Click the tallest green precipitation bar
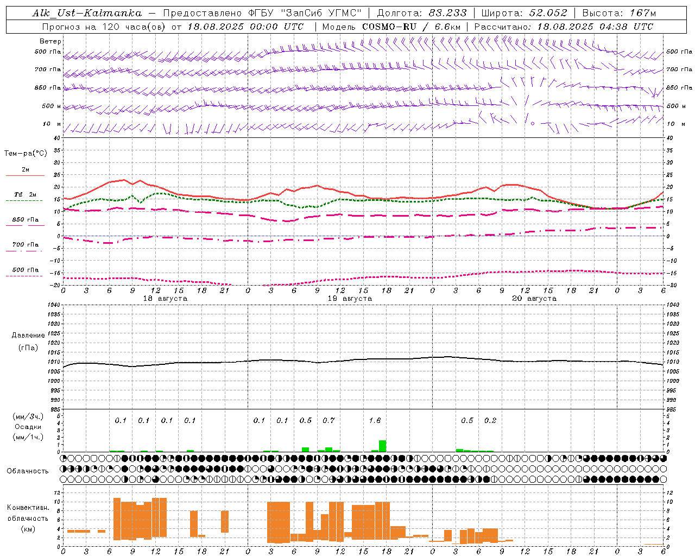Image resolution: width=695 pixels, height=556 pixels. (383, 446)
